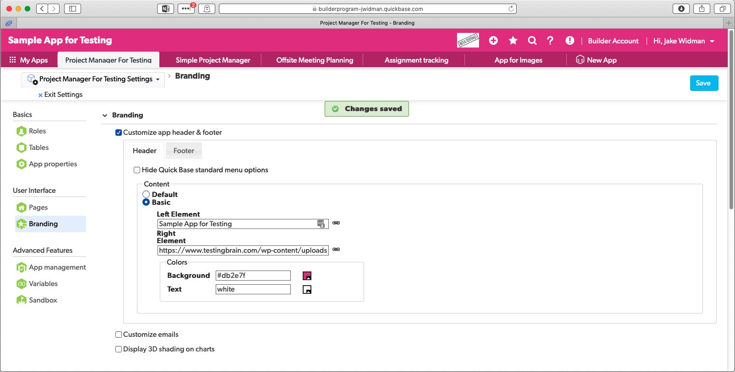Image resolution: width=735 pixels, height=372 pixels.
Task: Click Safari downloads icon in toolbar
Action: pos(681,9)
